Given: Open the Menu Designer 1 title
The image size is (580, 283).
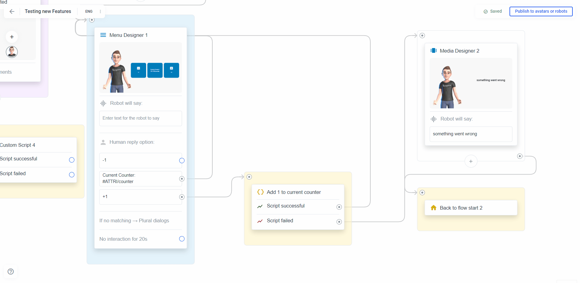Looking at the screenshot, I should point(129,35).
